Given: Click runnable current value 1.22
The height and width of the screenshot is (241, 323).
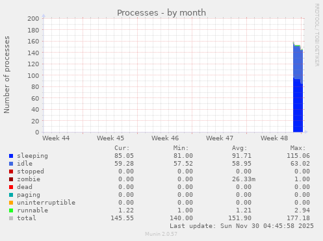Looking at the screenshot, I should coord(126,210).
